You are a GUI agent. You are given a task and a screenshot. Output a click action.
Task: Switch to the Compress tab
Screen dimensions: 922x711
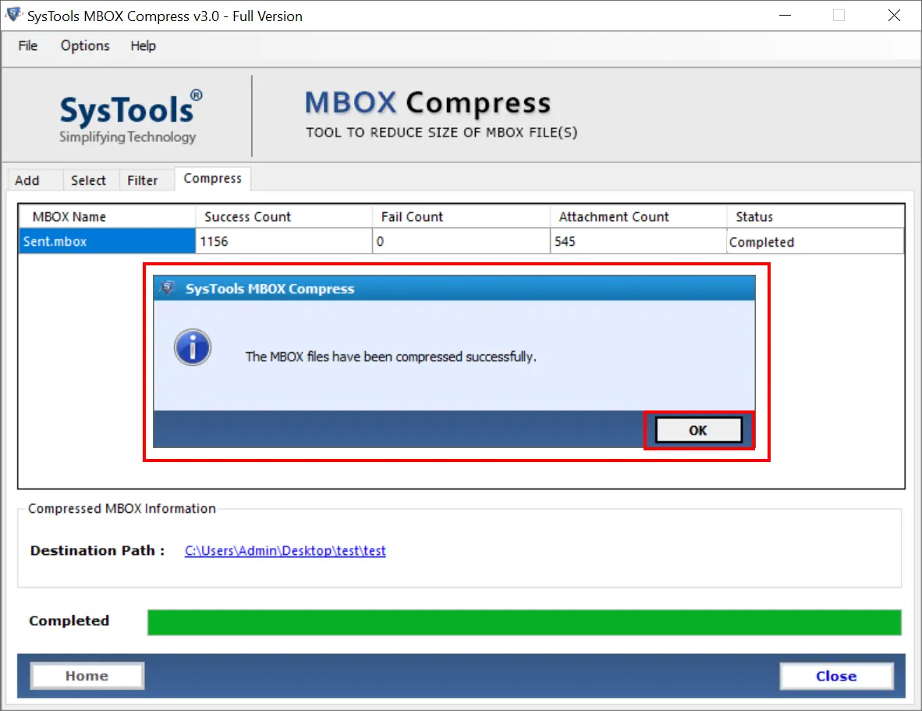pyautogui.click(x=212, y=178)
